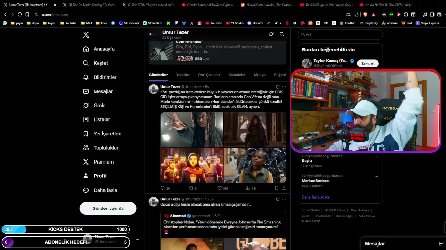This screenshot has height=250, width=446.
Task: Open Hizmet Şartları footer link
Action: point(310,210)
